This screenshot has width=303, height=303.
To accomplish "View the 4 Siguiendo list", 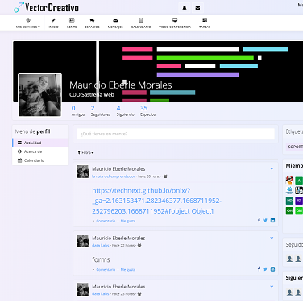I will (125, 110).
